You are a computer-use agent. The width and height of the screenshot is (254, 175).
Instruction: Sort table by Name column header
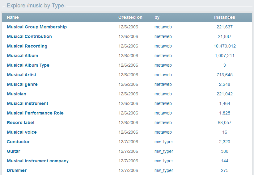[13, 17]
